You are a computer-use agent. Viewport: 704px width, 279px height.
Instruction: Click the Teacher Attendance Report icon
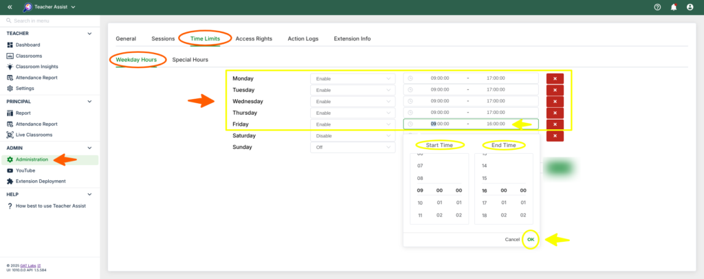click(10, 78)
